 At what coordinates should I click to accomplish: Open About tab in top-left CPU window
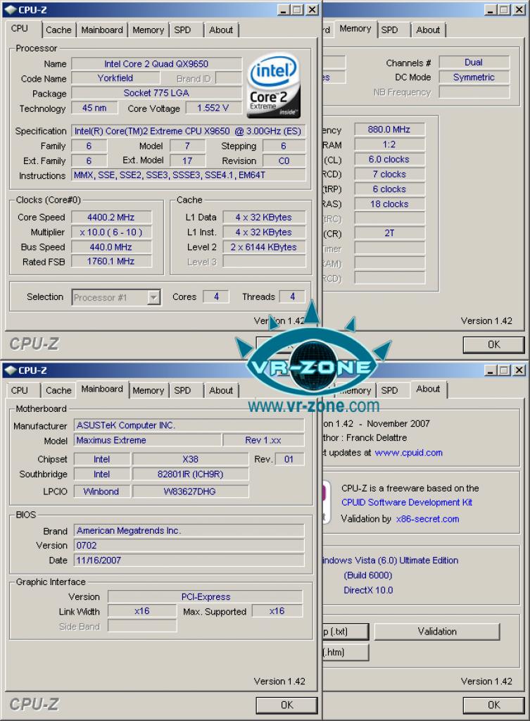point(221,30)
